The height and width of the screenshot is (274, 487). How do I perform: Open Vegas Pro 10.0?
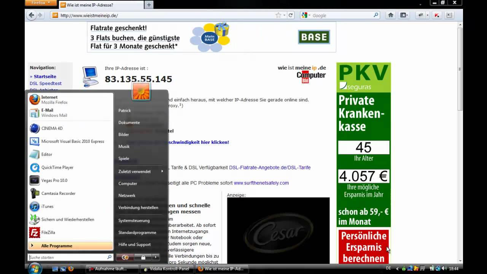(71, 180)
